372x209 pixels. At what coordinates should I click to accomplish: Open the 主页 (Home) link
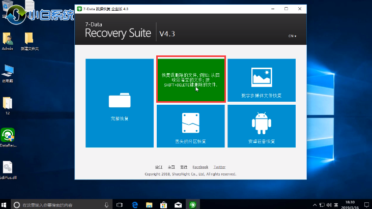[171, 167]
